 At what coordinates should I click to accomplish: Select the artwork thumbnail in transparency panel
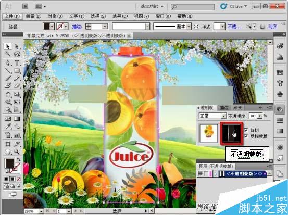(209, 133)
